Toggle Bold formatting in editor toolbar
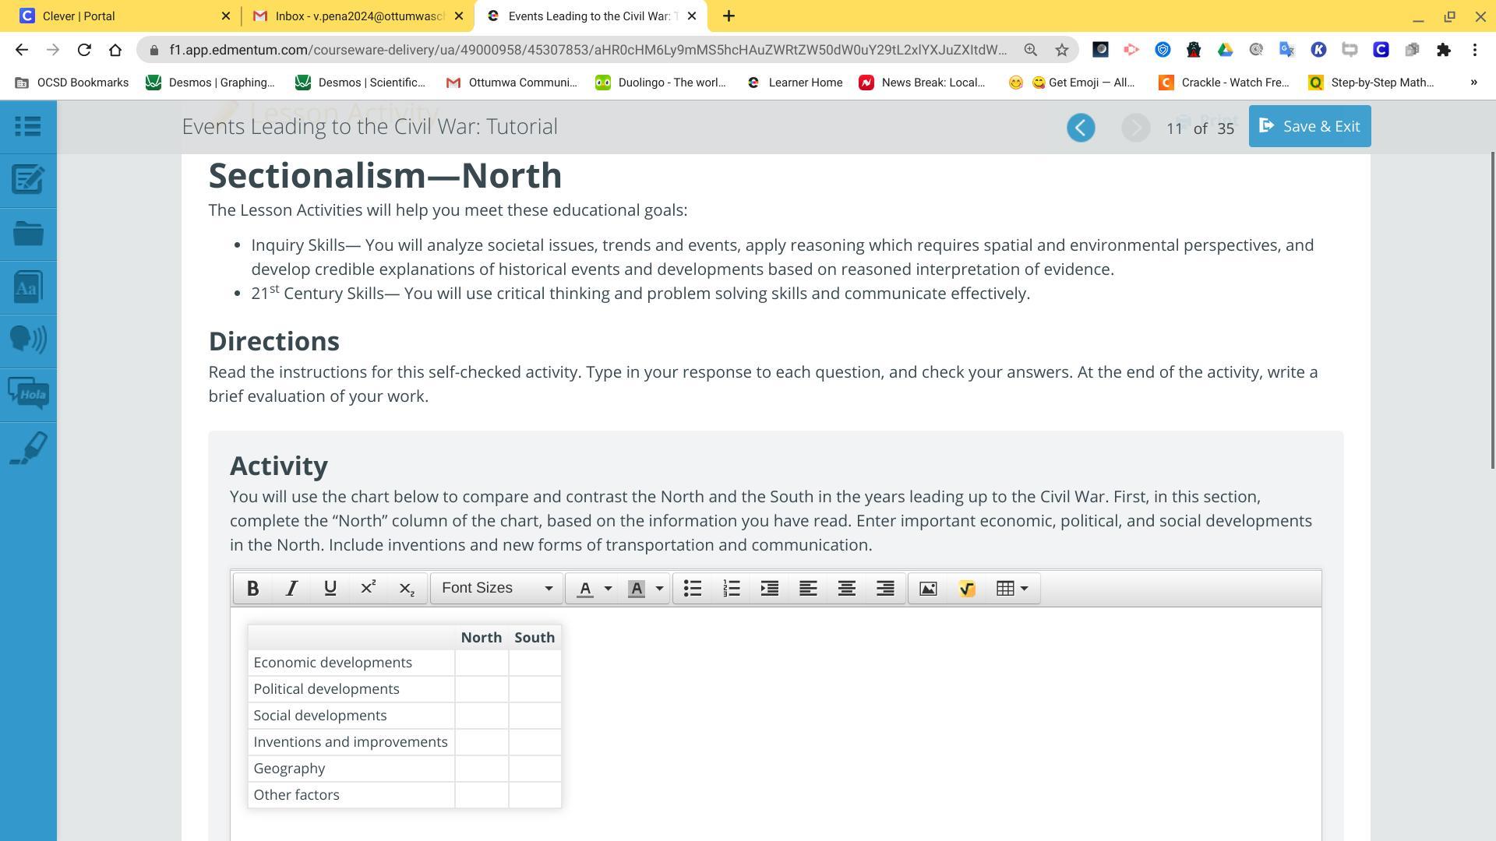Screen dimensions: 1496x841 (x=252, y=589)
